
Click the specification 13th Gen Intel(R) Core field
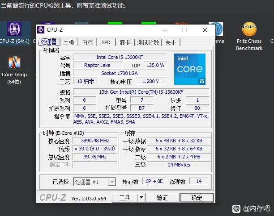point(141,92)
